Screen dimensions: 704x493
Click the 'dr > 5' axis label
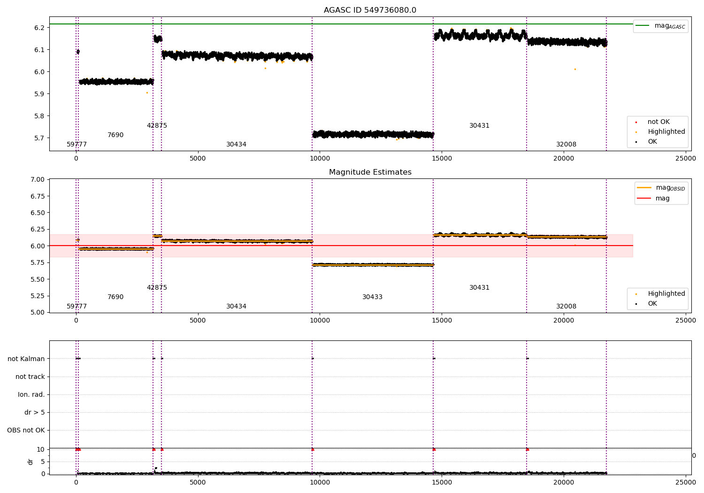point(35,412)
